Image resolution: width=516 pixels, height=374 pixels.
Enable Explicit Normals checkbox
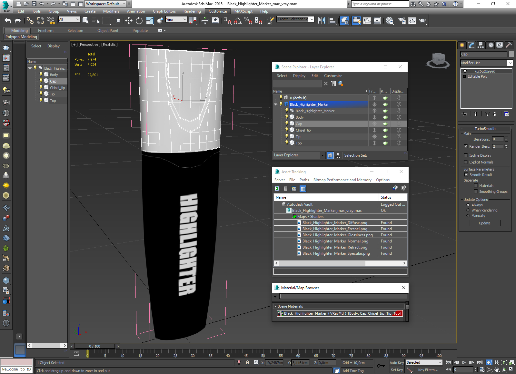(466, 162)
